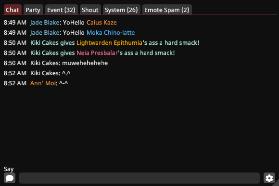Viewport: 279px width, 186px height.
Task: Open the chat settings gear icon
Action: [x=269, y=178]
